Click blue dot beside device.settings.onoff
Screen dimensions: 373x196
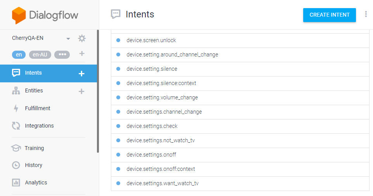118,155
